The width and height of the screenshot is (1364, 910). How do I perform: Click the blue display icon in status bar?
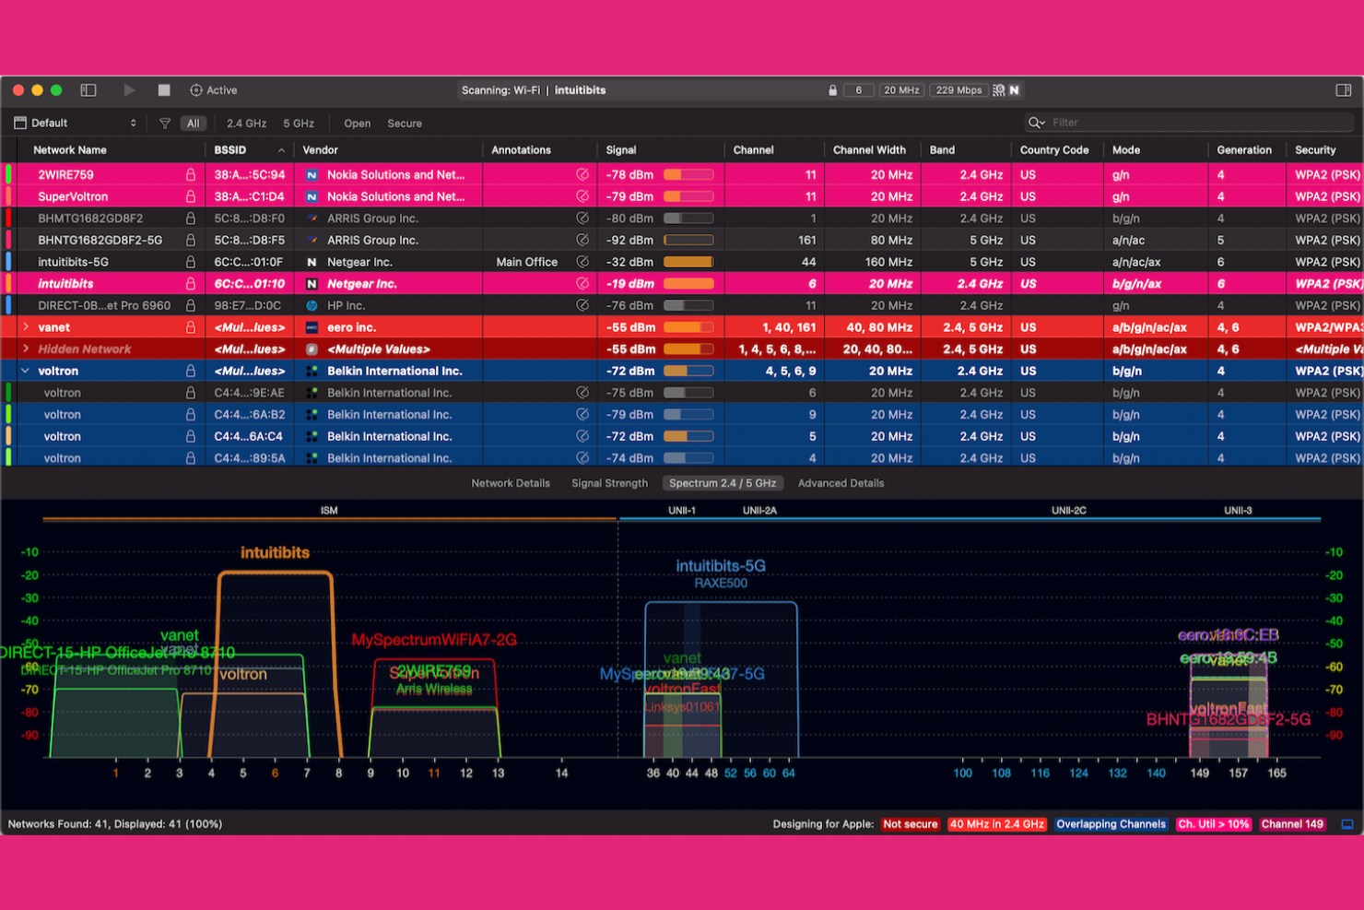[x=1346, y=824]
